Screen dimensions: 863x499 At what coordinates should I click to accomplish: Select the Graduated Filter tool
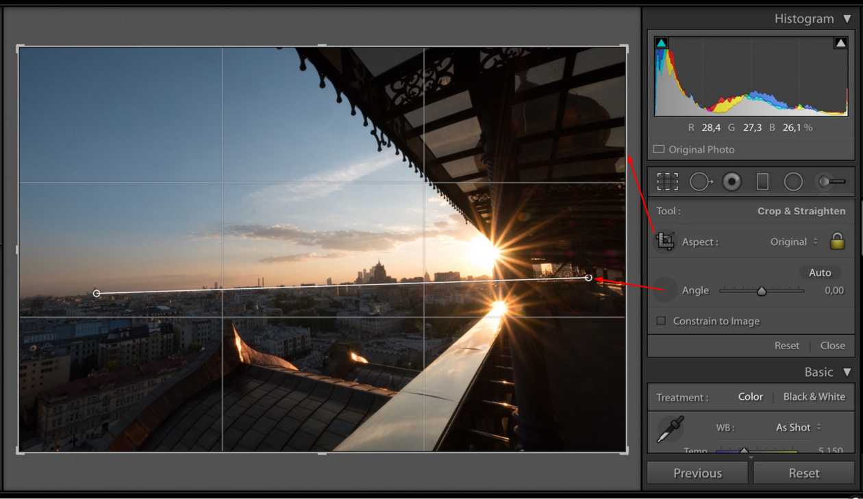point(762,181)
